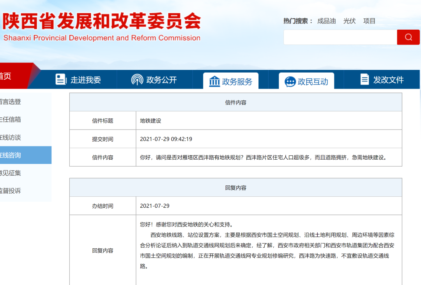Click the red search magnifier button
Viewport: 421px width, 285px height.
click(x=408, y=37)
